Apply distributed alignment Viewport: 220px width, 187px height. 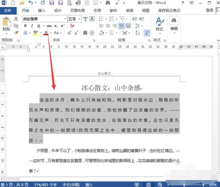point(128,26)
